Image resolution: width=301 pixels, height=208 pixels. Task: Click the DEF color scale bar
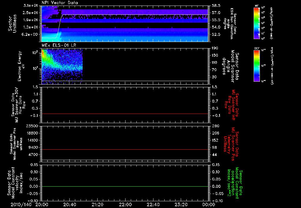(257, 66)
